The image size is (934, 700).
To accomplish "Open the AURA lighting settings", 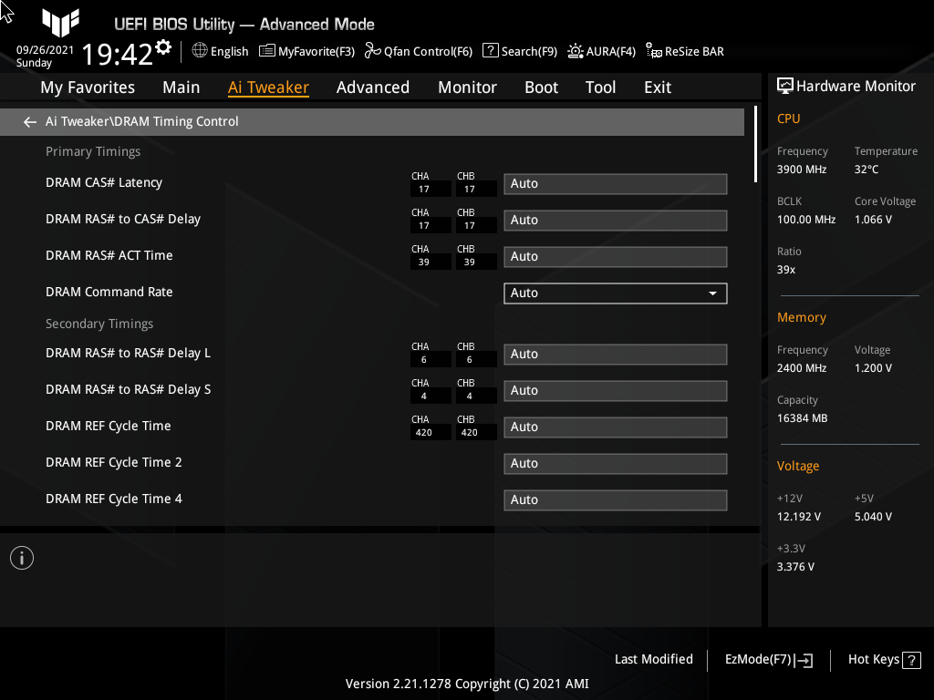I will (601, 51).
